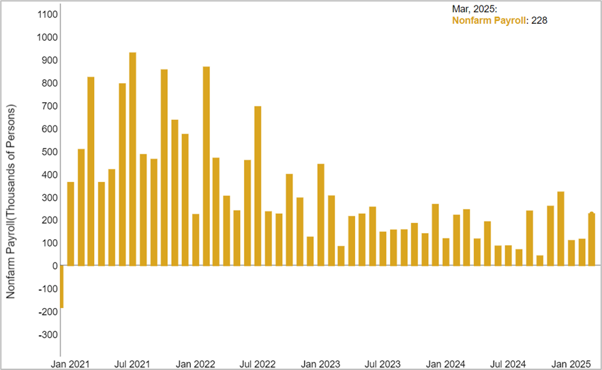Click the '1000' y-axis tick label
Viewport: 602px width, 370px height.
point(47,37)
